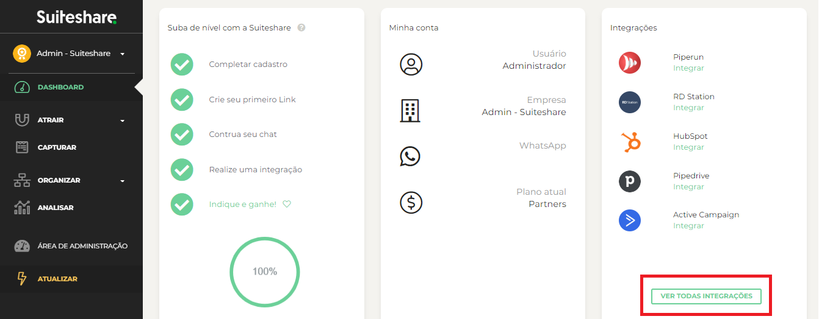Viewport: 819px width, 319px height.
Task: Click the Active Campaign logo icon
Action: click(x=630, y=220)
